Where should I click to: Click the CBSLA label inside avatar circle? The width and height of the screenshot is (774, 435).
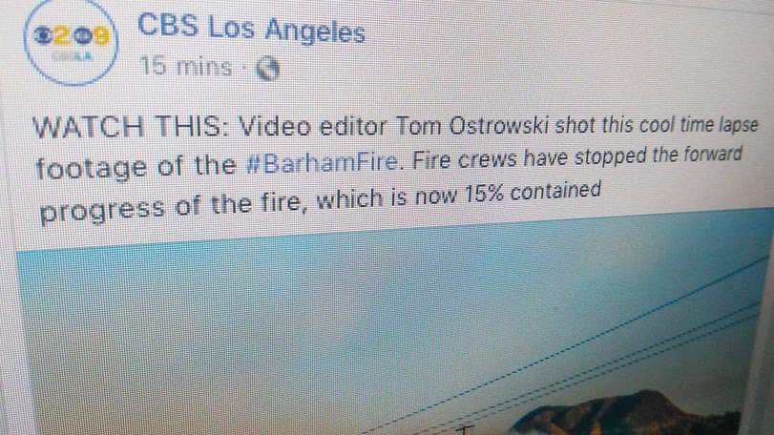point(73,56)
